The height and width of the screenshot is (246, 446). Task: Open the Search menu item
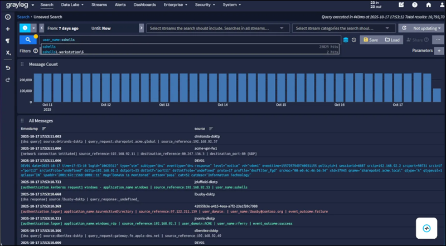[x=47, y=5]
